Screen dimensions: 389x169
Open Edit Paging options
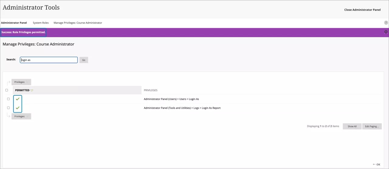point(372,126)
